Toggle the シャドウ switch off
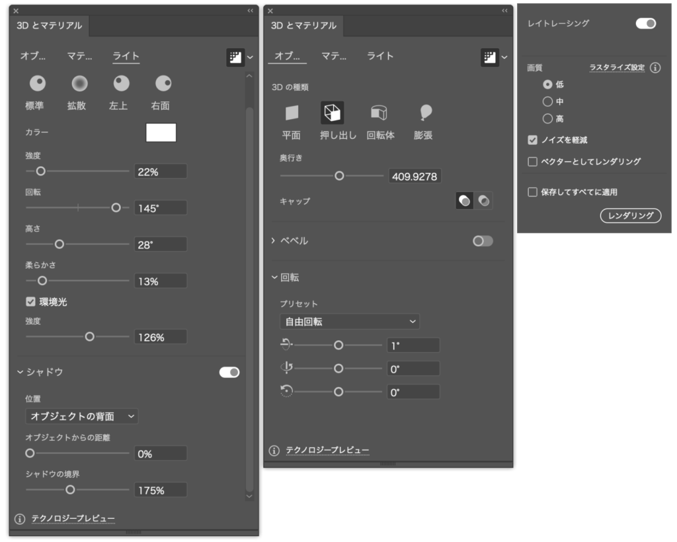 coord(229,372)
